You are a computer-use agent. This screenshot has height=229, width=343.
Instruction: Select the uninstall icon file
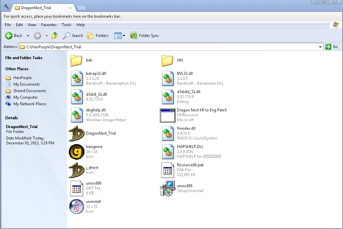[77, 206]
